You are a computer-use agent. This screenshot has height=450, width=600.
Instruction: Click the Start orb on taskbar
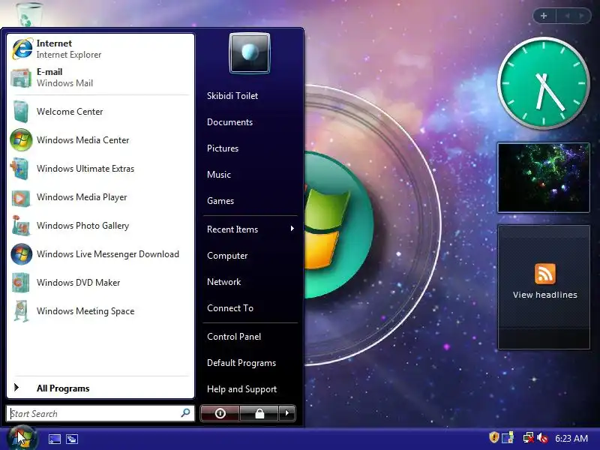coord(22,438)
